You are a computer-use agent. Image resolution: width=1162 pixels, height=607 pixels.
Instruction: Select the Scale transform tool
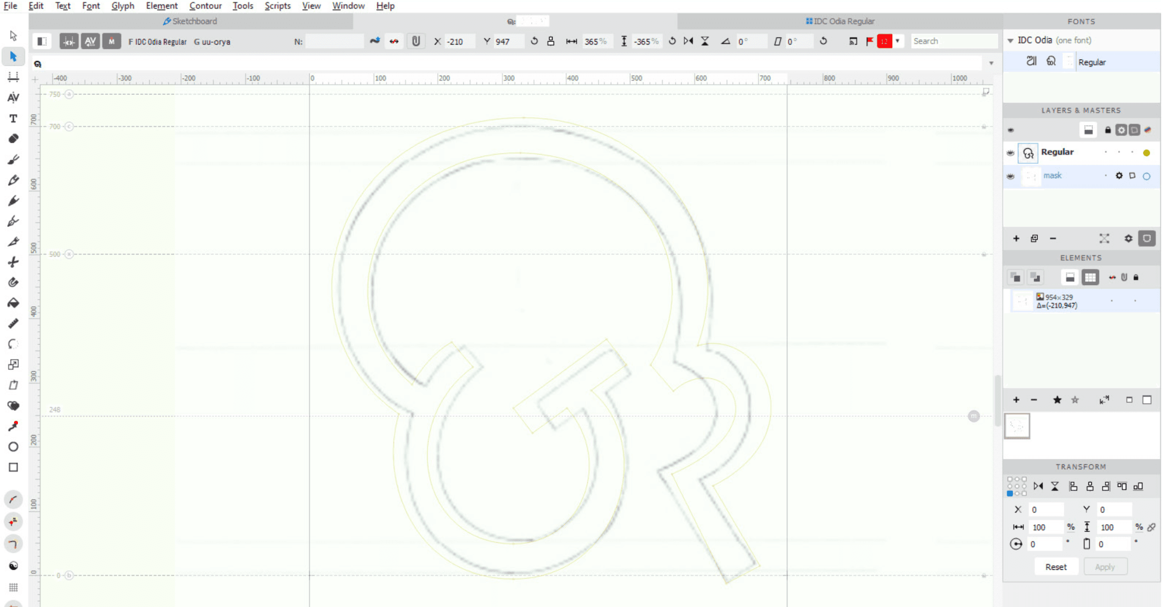coord(14,364)
